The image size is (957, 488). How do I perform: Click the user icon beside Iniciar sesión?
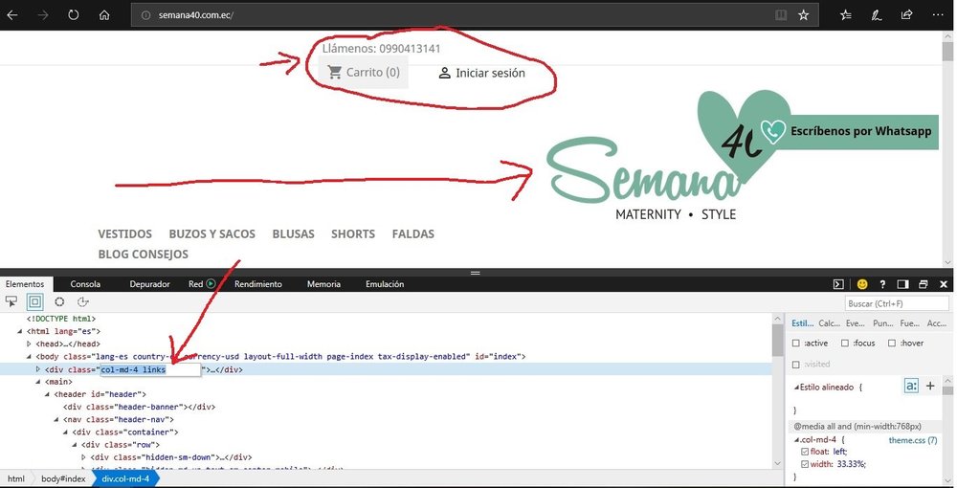[444, 73]
